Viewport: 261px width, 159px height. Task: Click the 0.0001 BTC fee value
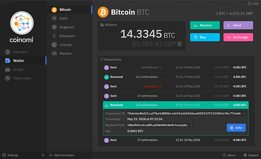pyautogui.click(x=135, y=131)
